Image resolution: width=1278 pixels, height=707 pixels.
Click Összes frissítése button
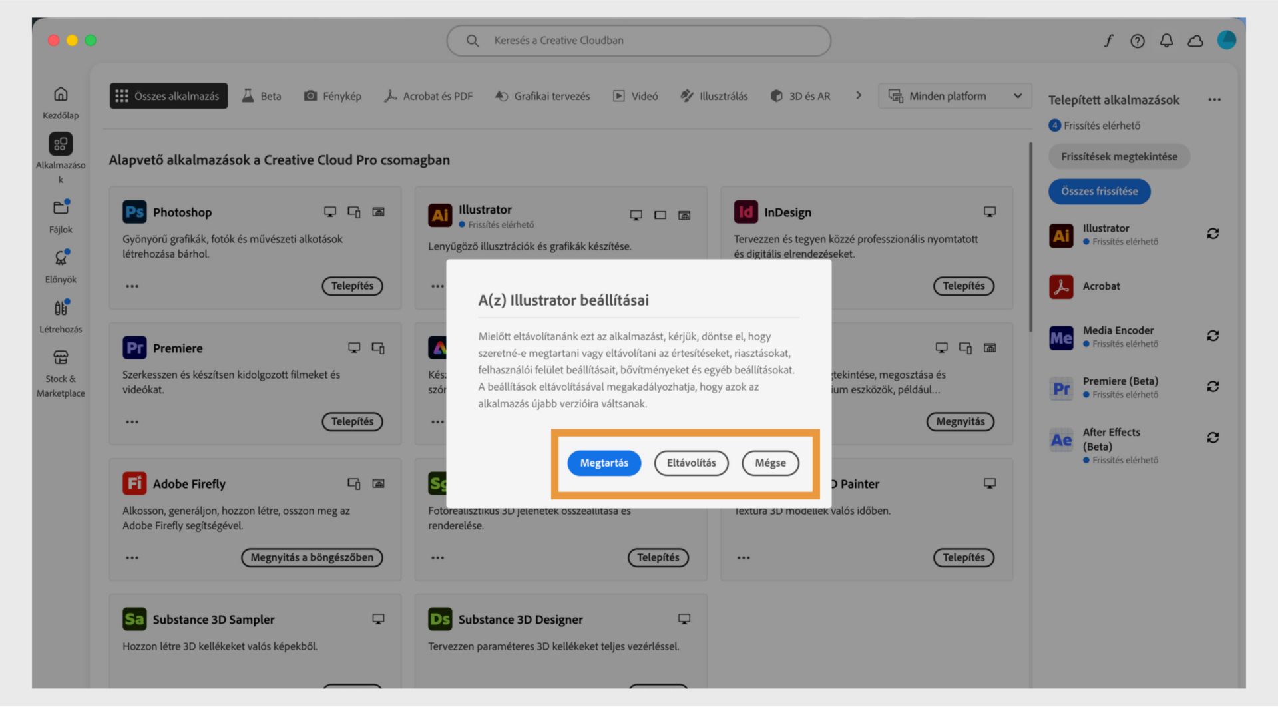click(x=1099, y=192)
